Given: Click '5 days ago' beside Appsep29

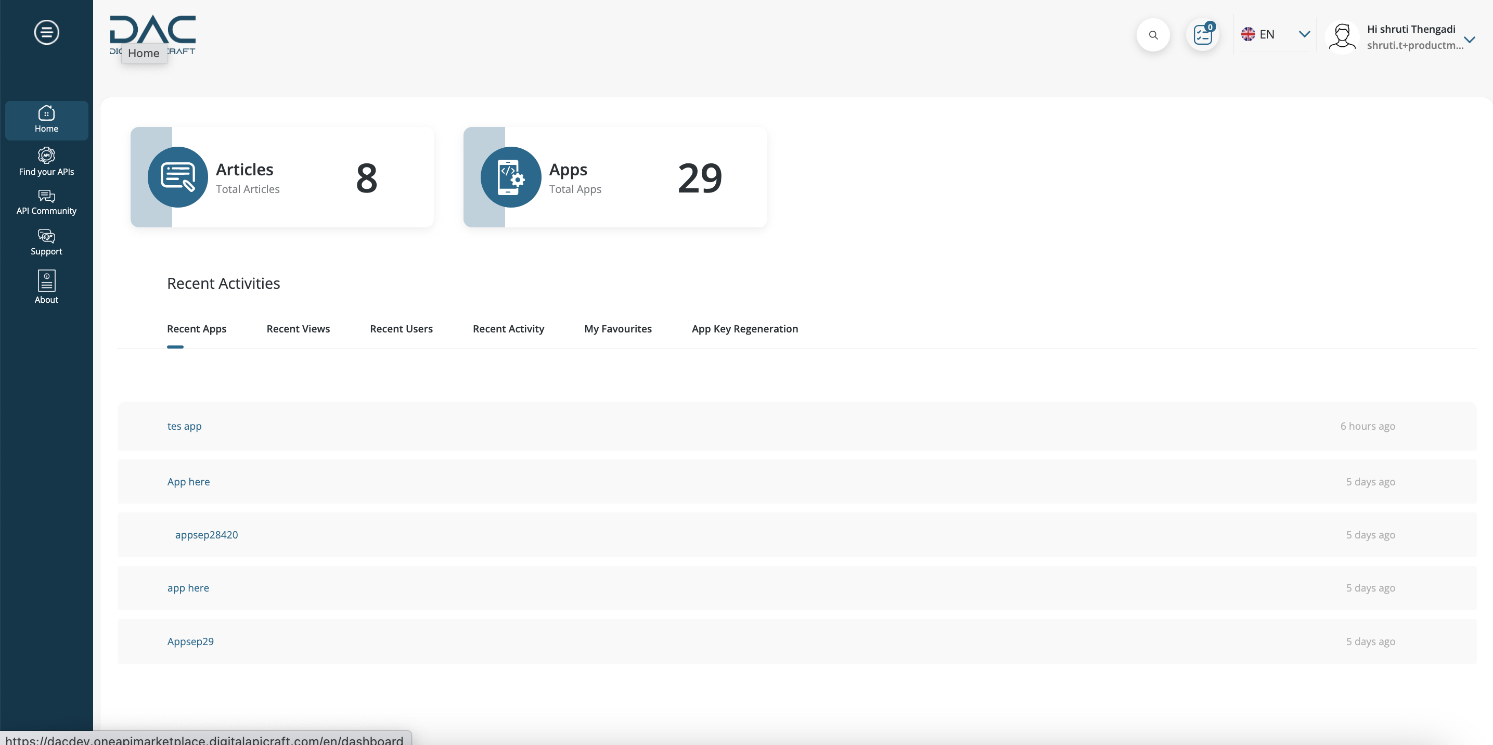Looking at the screenshot, I should (x=1370, y=642).
